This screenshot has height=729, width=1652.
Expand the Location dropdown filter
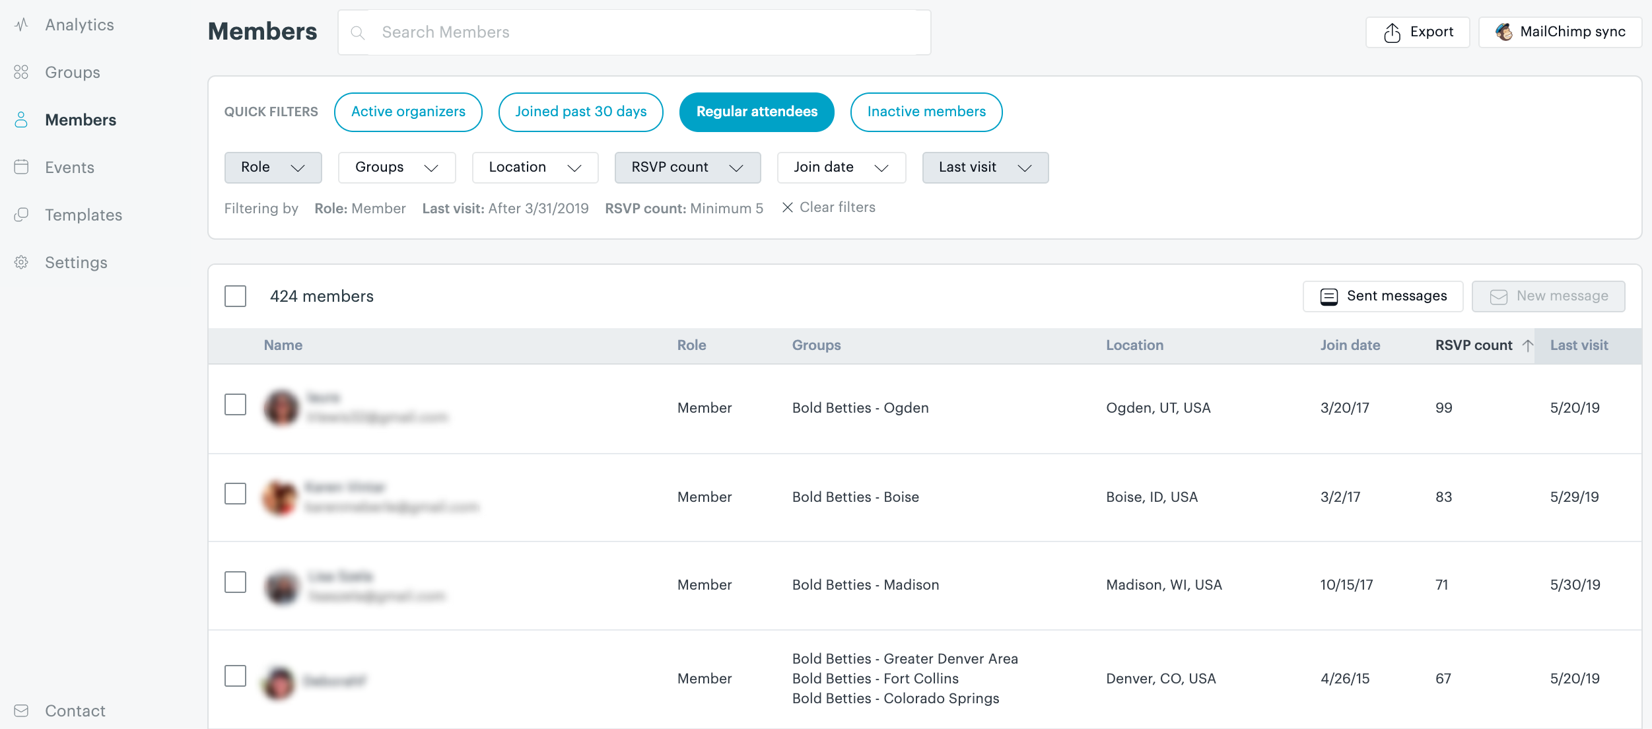tap(533, 166)
